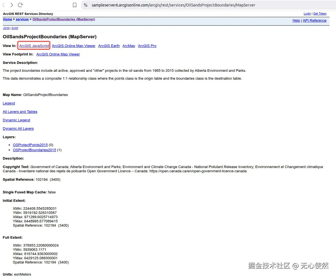Click Full Extent XMax: 816744.9363000002
336x277 pixels.
[35, 254]
